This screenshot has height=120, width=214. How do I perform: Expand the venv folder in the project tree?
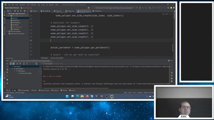(9, 16)
